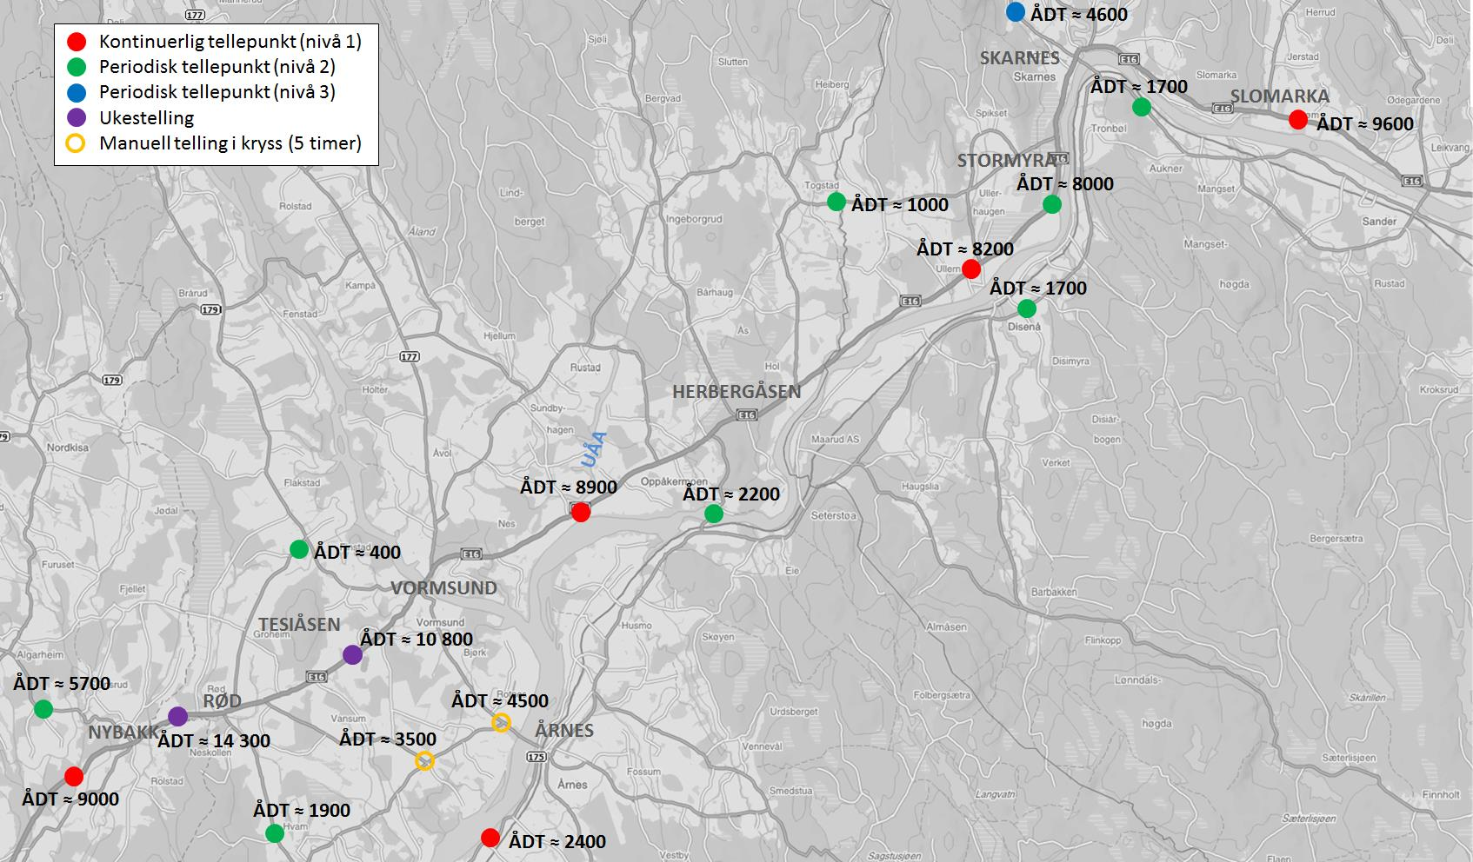Click the 'ÅDT ≈ 2200' value label
This screenshot has width=1473, height=862.
[731, 494]
